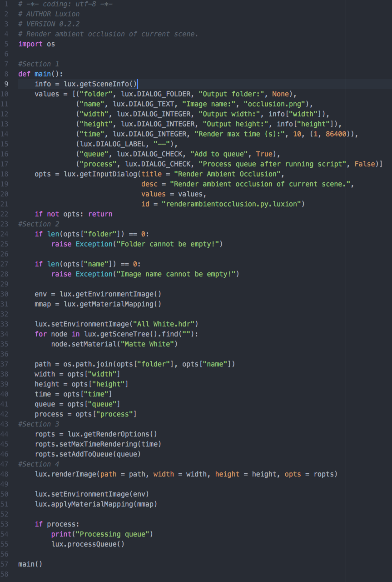Click line number 48 in the gutter
This screenshot has width=392, height=582.
(x=5, y=474)
